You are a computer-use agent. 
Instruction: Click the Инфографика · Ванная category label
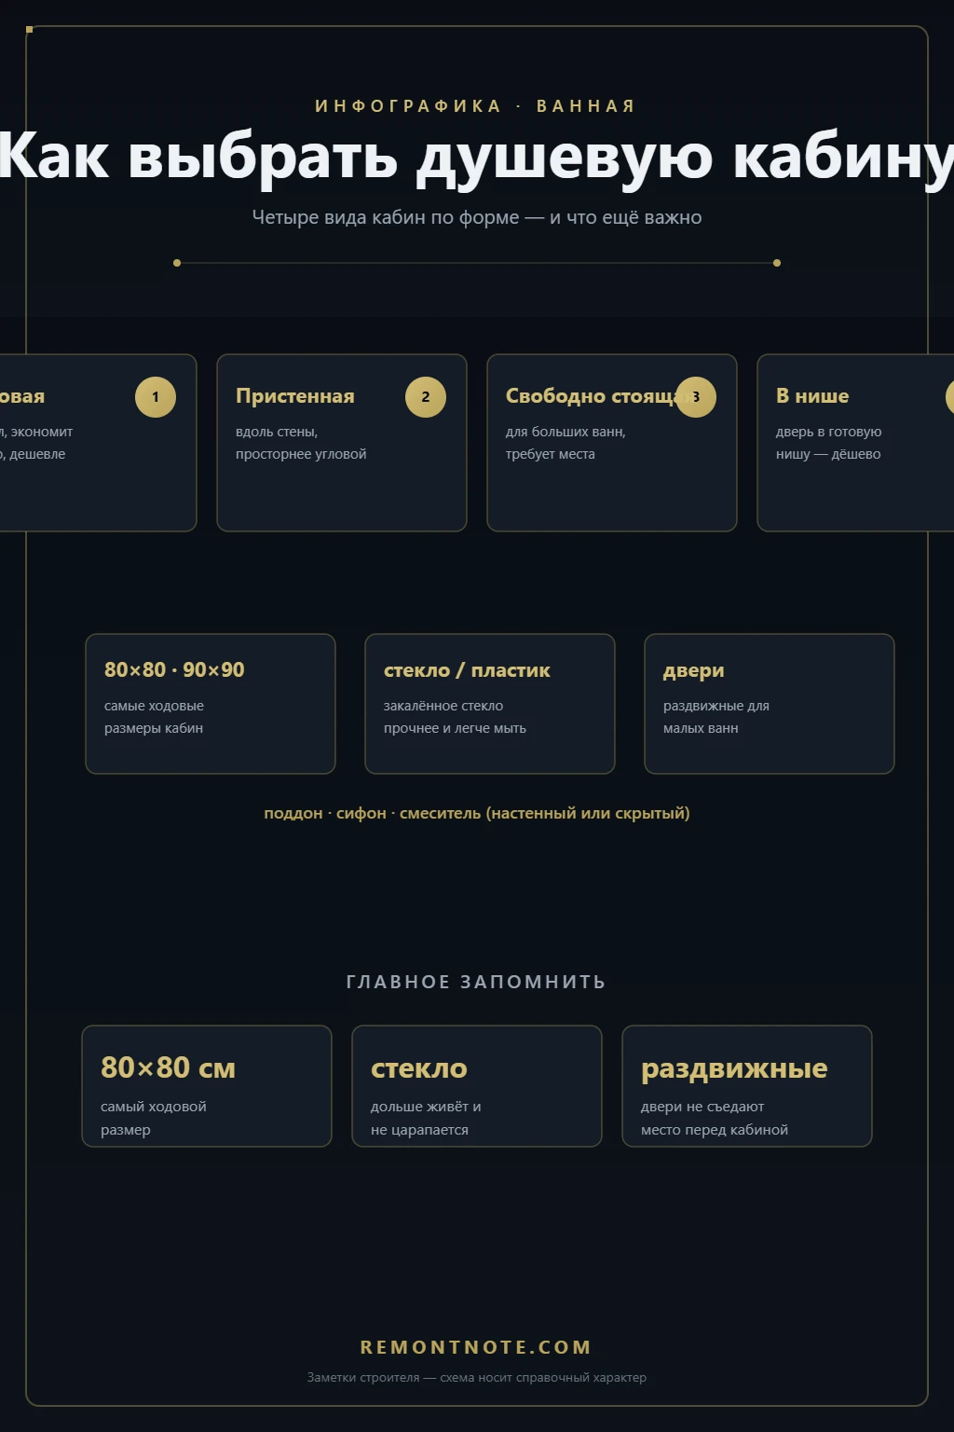coord(477,106)
